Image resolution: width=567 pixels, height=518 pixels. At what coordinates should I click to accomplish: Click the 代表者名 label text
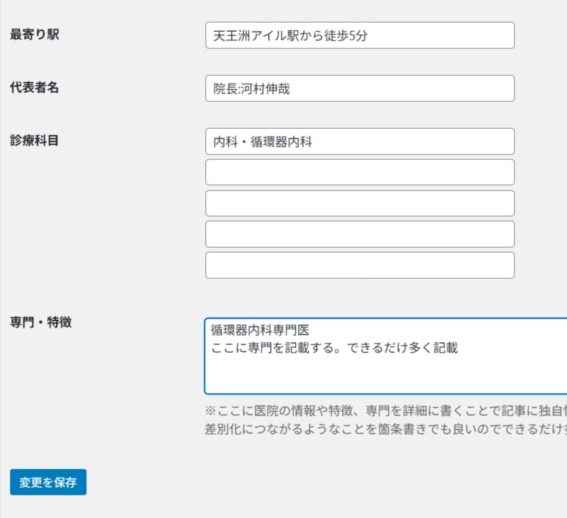coord(35,88)
